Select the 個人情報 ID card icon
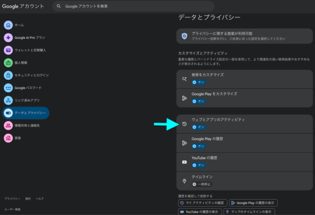The width and height of the screenshot is (315, 215). tap(8, 62)
